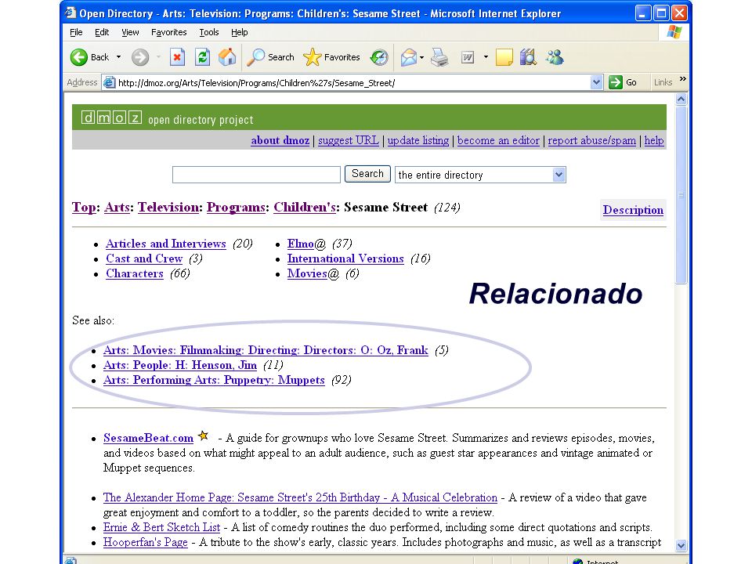Open Ernie & Bert Sketch List link
Image resolution: width=752 pixels, height=564 pixels.
(161, 527)
